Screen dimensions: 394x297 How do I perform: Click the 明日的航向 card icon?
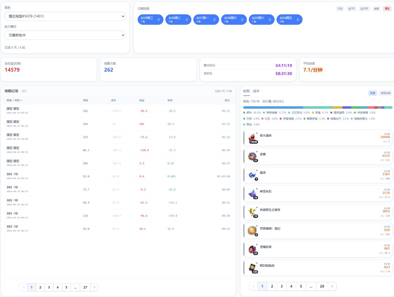[252, 268]
